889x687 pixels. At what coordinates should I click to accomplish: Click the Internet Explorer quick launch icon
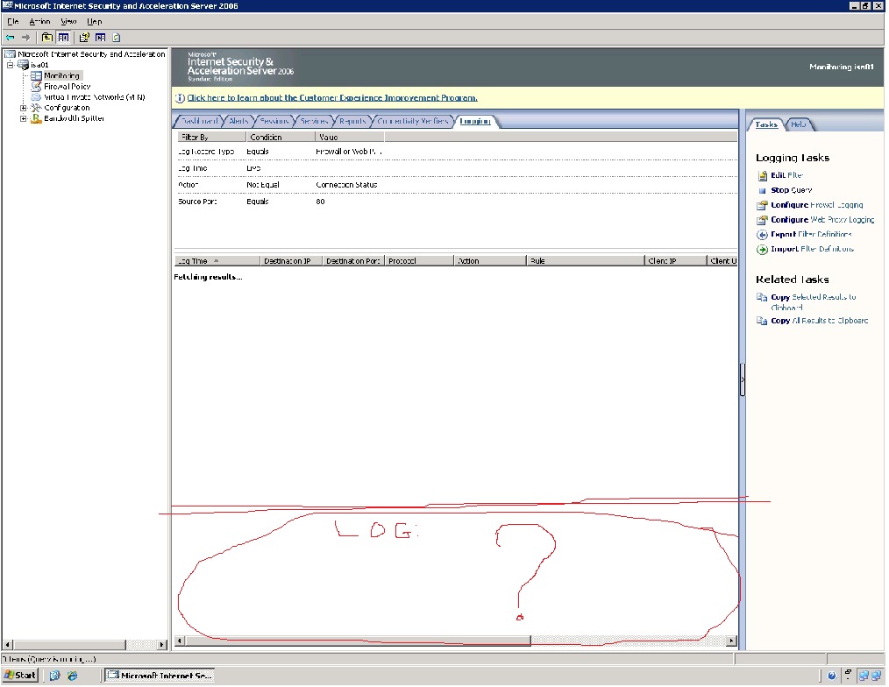(72, 676)
